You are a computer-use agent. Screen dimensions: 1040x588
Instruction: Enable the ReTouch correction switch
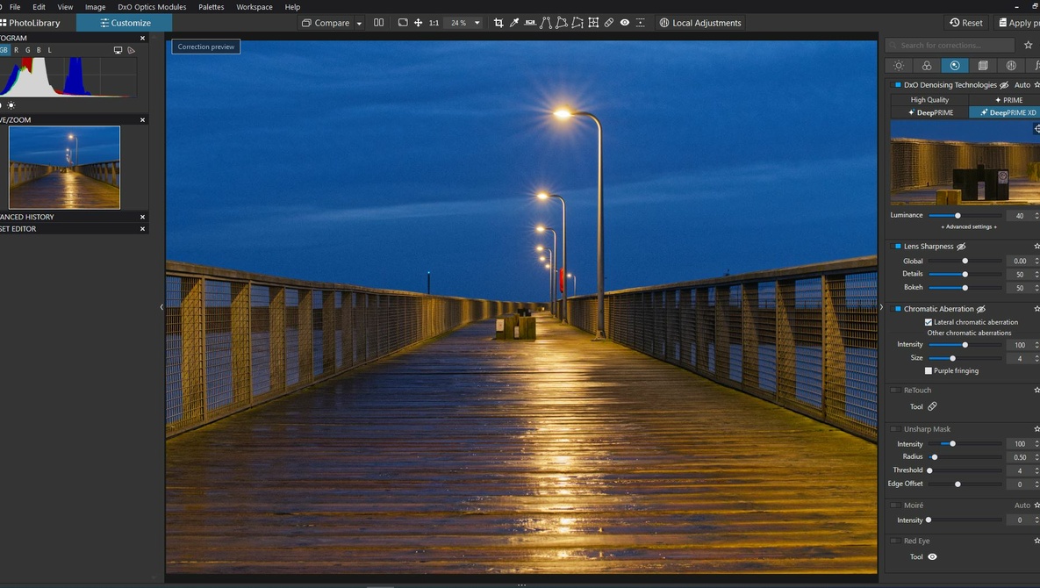click(895, 391)
